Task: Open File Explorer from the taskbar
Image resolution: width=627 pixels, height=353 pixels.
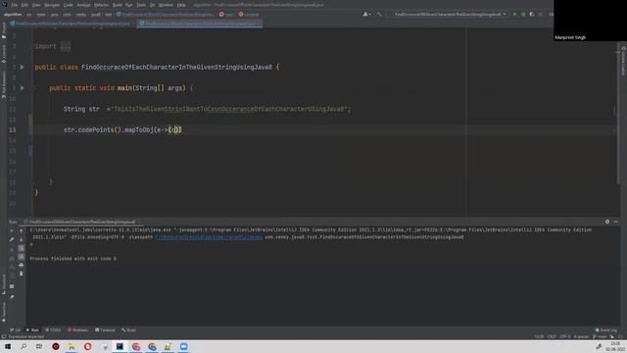Action: (x=72, y=346)
